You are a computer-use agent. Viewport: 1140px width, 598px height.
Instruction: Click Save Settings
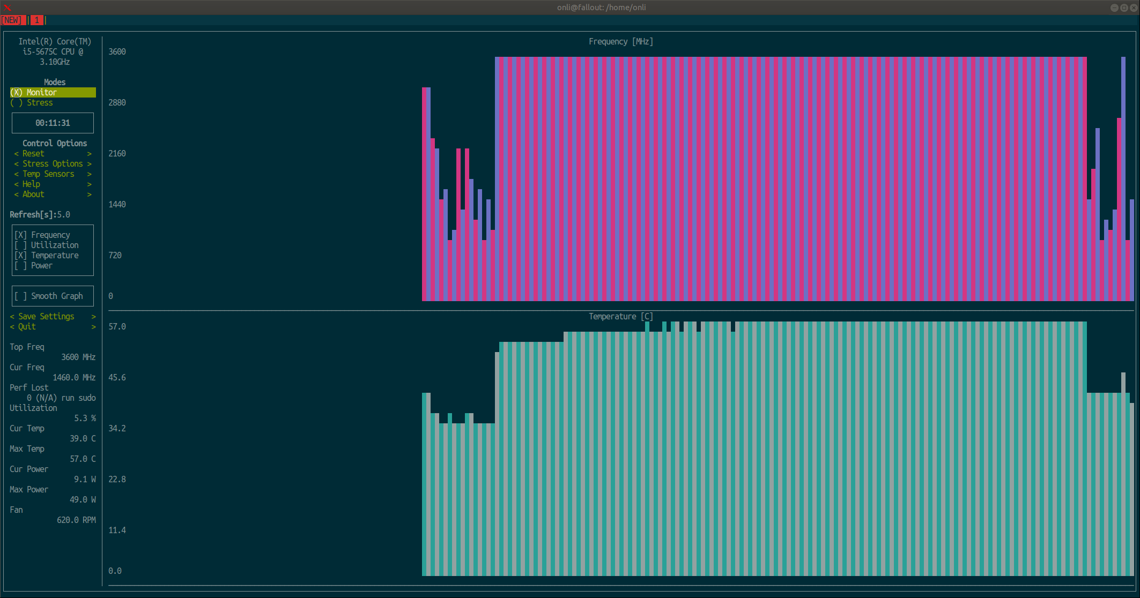tap(53, 317)
